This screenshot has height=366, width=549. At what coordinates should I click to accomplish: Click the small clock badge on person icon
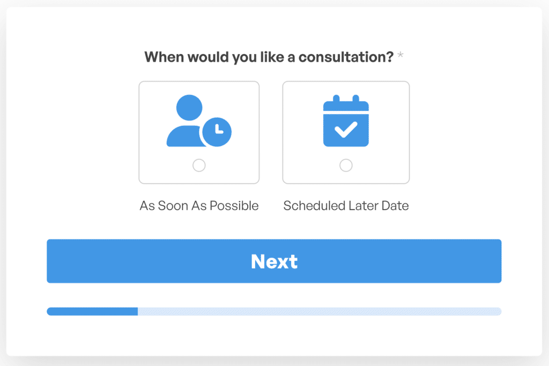click(x=216, y=131)
